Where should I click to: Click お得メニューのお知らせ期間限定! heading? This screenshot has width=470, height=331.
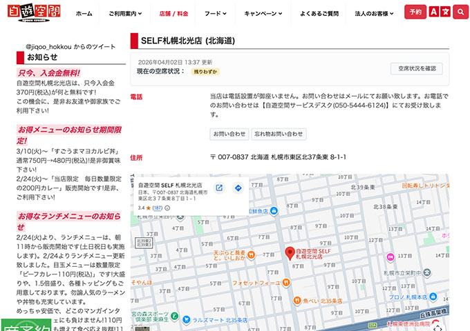click(x=69, y=135)
